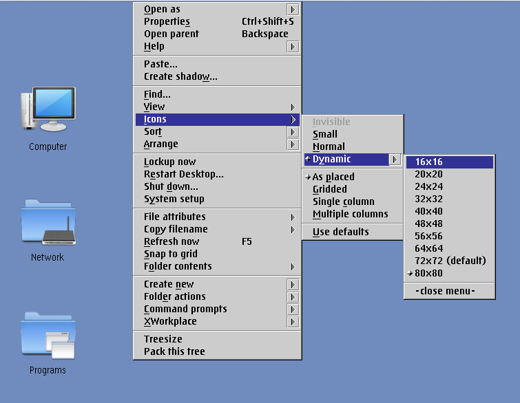Expand the Dynamic submenu arrow button
The width and height of the screenshot is (520, 403).
(395, 160)
